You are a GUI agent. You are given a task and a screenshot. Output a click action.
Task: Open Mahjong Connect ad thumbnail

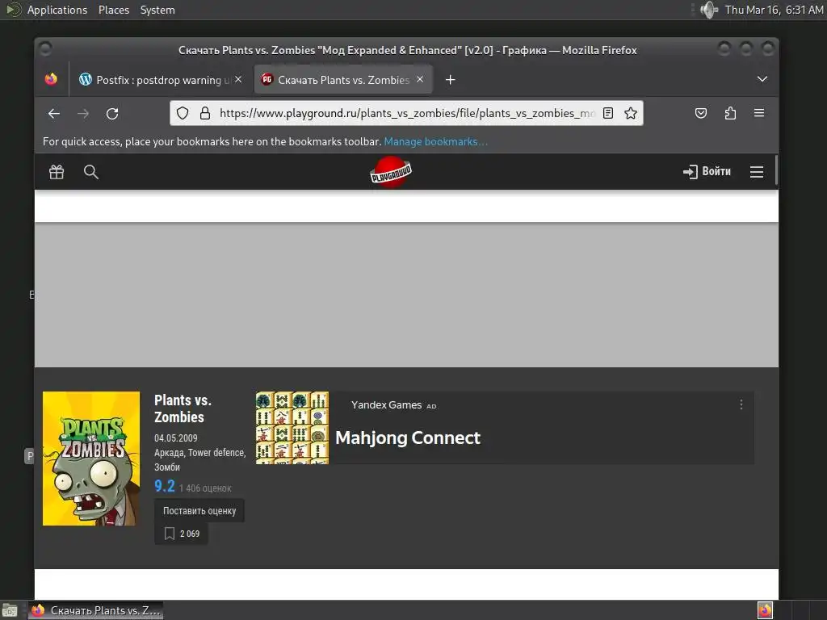pos(292,428)
